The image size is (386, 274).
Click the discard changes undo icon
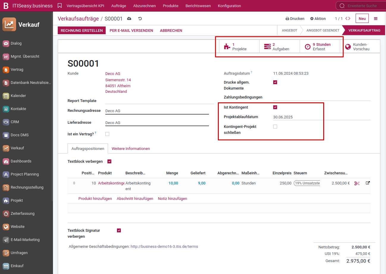[140, 19]
